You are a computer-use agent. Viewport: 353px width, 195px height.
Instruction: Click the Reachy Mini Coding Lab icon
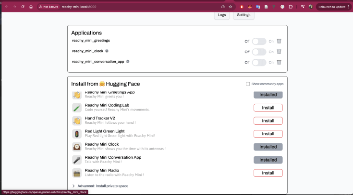(x=77, y=108)
